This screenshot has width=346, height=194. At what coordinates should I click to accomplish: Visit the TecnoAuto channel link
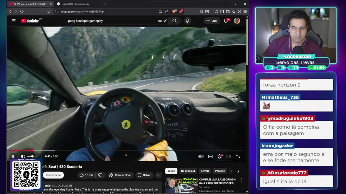(205, 187)
